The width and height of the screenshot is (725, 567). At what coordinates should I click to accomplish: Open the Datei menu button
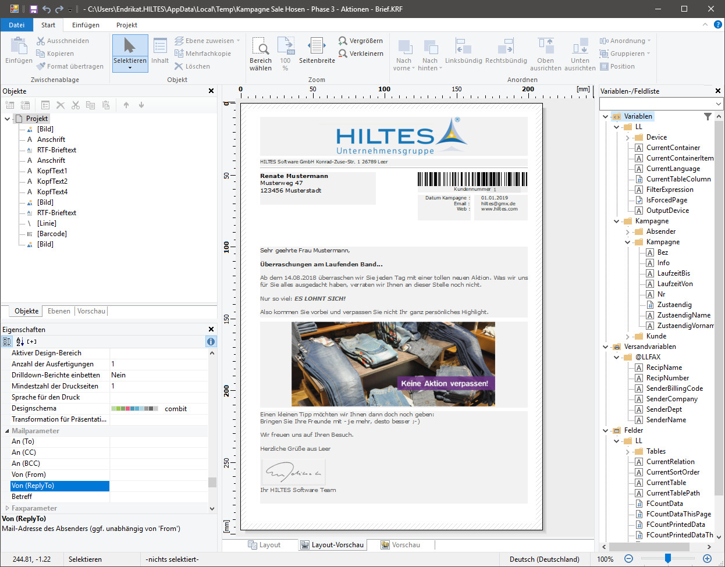(x=17, y=25)
